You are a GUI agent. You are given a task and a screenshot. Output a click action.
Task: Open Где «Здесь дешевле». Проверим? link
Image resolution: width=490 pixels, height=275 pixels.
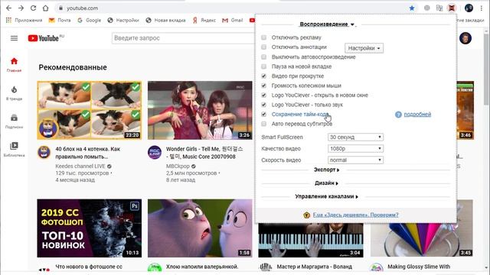[355, 215]
